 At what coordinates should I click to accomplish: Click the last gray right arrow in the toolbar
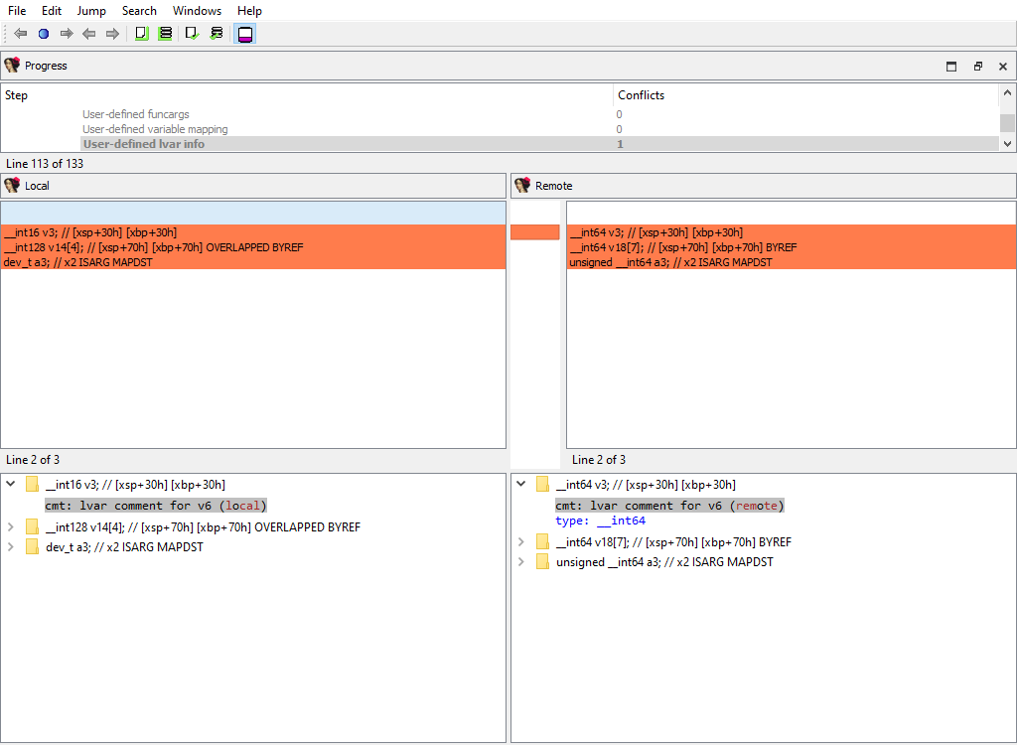[x=112, y=34]
